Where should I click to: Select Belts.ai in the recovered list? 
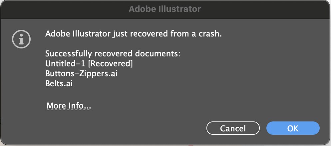click(59, 83)
